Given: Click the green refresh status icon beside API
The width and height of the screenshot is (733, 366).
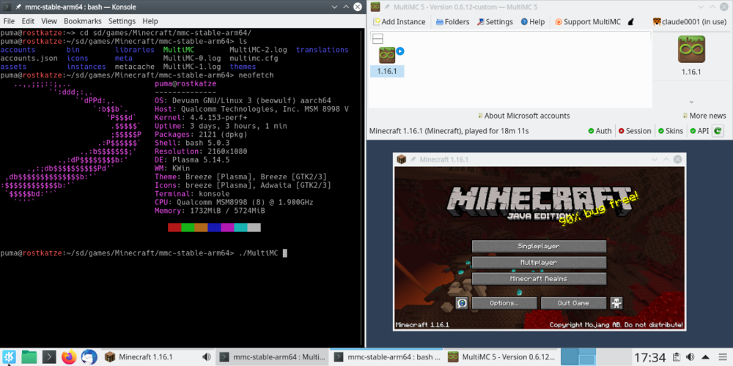Looking at the screenshot, I should (718, 131).
